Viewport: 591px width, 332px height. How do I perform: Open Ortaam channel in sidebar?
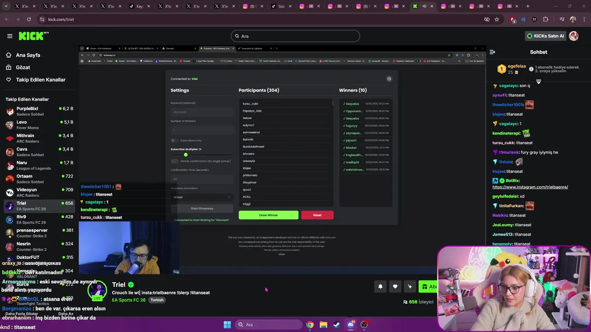39,178
